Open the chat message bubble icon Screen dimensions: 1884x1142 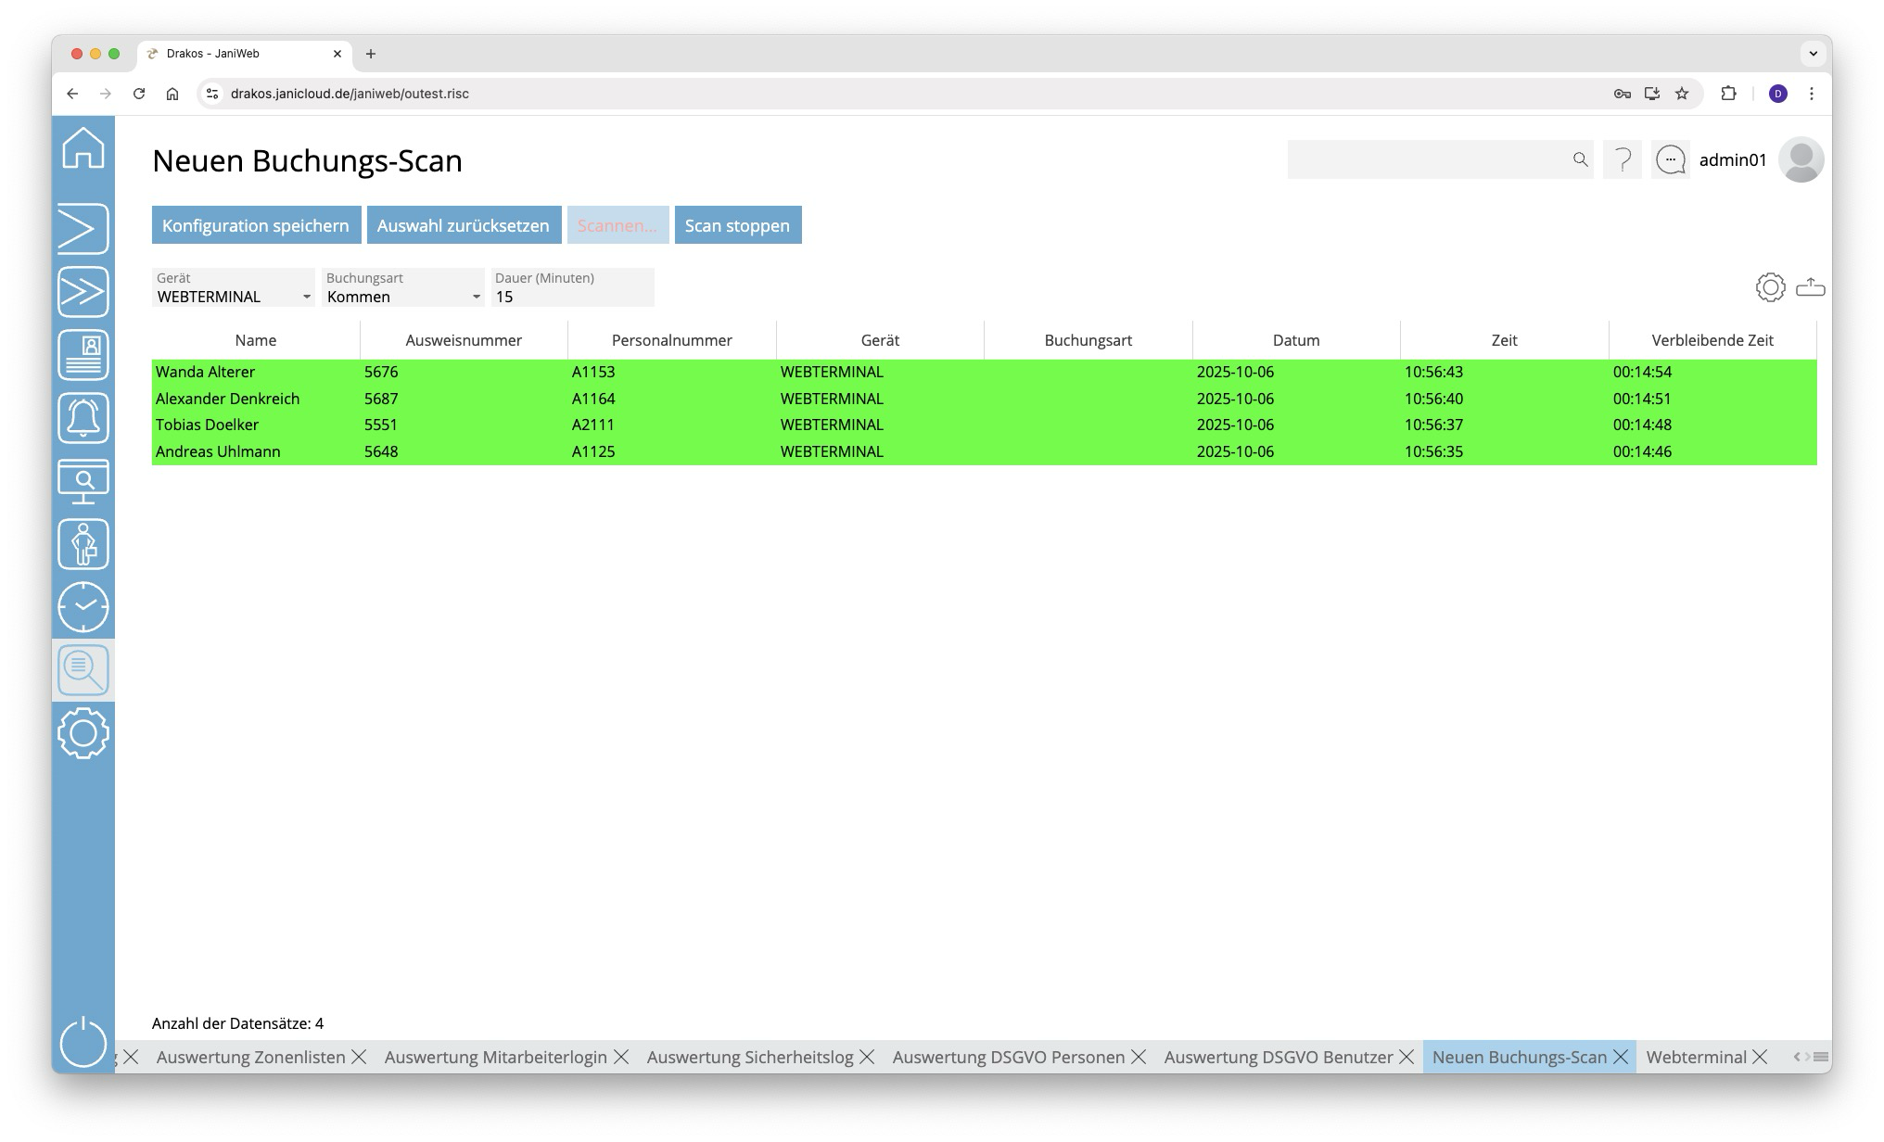(1671, 160)
